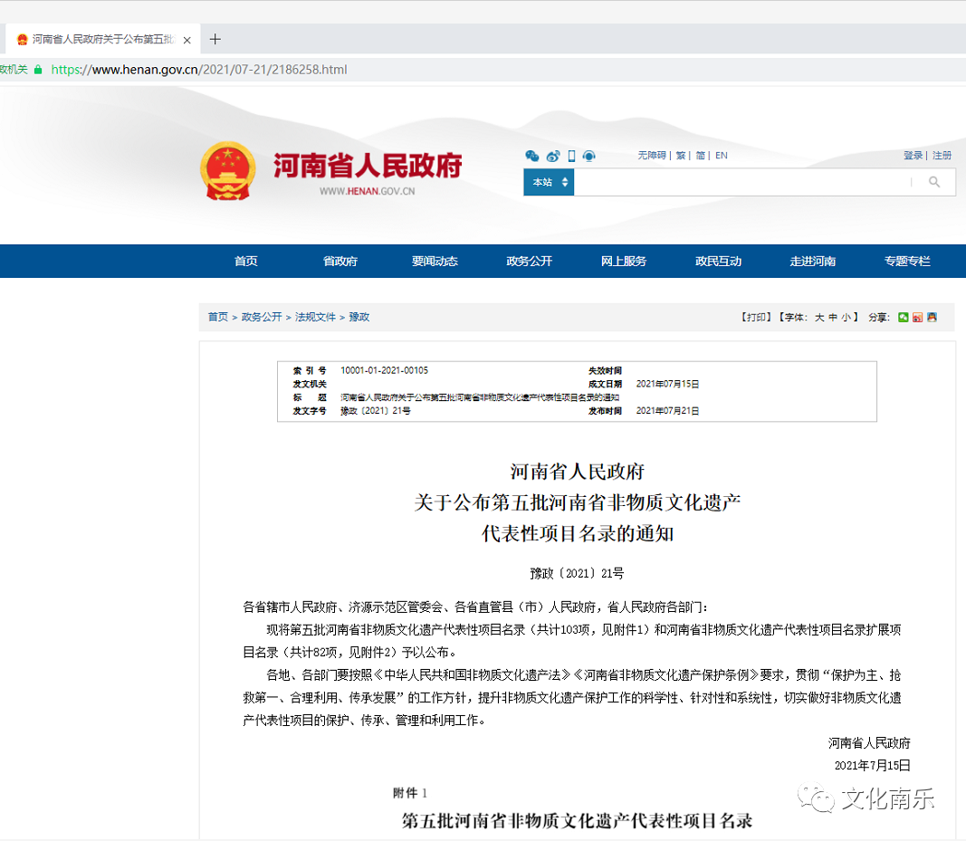Switch to the 网上服务 section
The image size is (966, 841).
pos(623,261)
